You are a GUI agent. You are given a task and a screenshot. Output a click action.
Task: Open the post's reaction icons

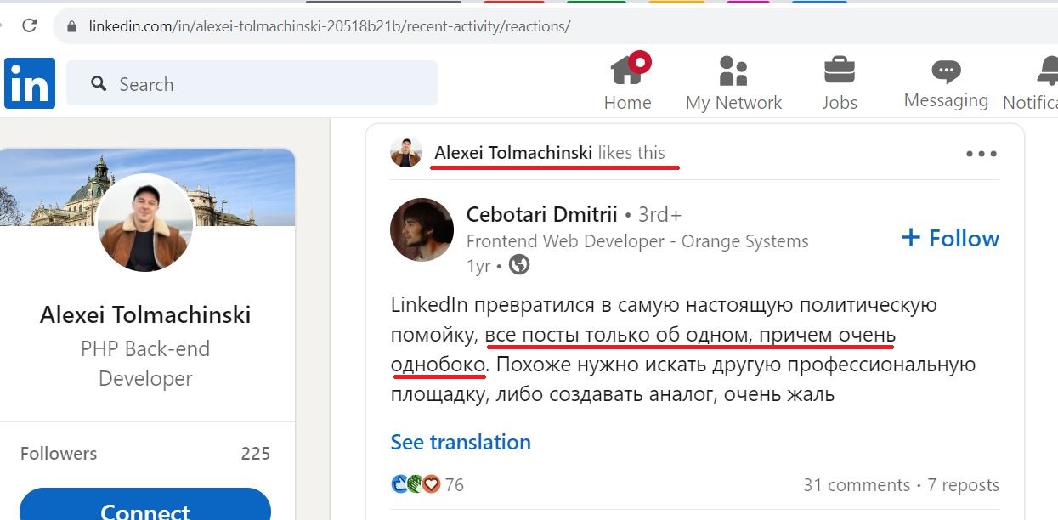tap(416, 484)
